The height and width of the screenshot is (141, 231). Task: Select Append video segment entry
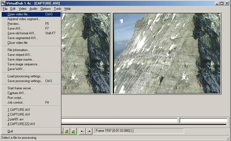[24, 19]
